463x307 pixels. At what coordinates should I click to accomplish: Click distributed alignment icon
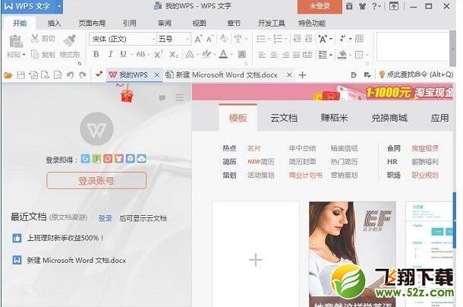pyautogui.click(x=307, y=55)
